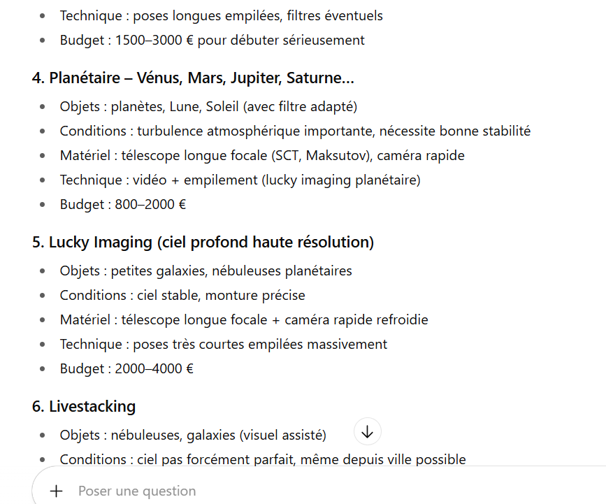Screen dimensions: 606x504
Task: Click the planètes, Lune, Soleil objects line
Action: click(208, 106)
